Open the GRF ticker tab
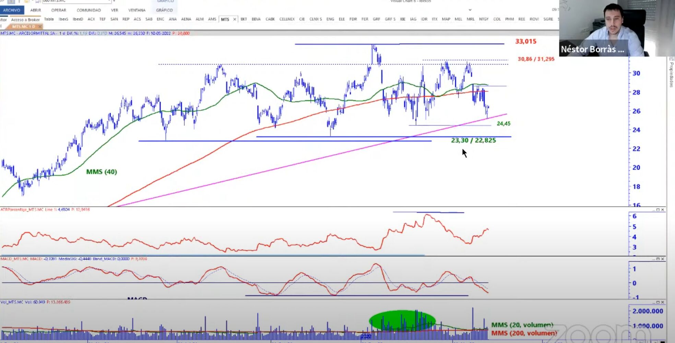Image resolution: width=675 pixels, height=343 pixels. pyautogui.click(x=377, y=19)
